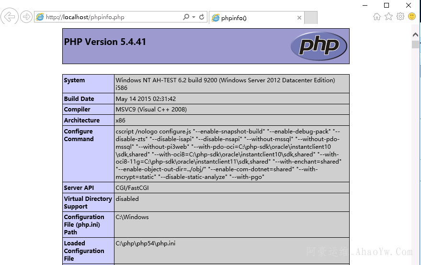Refresh the phpinfo page
421x265 pixels.
tap(202, 17)
